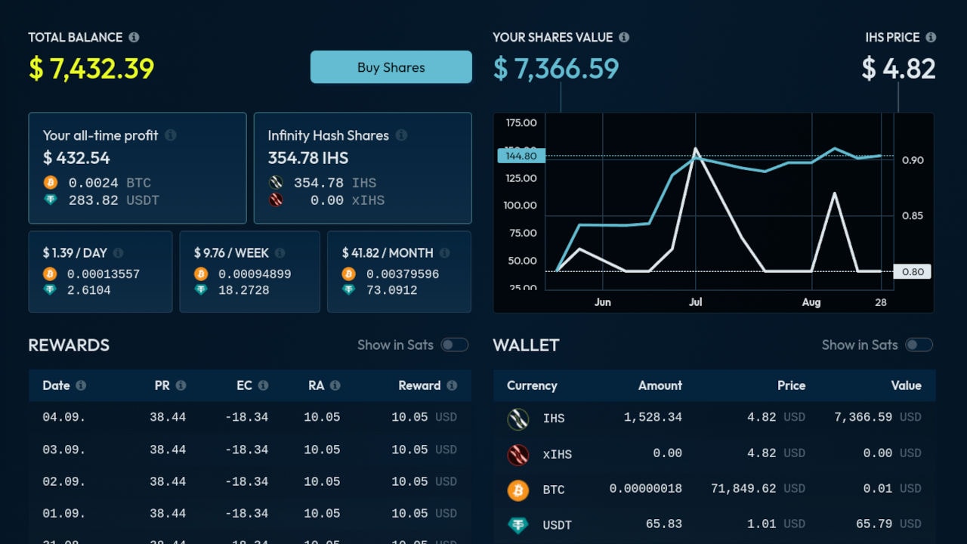Viewport: 967px width, 544px height.
Task: Buy Shares button
Action: [x=391, y=67]
